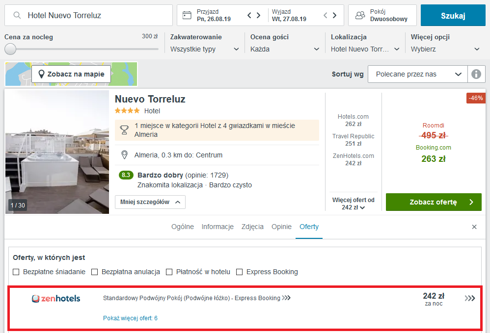The image size is (490, 333).
Task: Enable Bezpłatne śniadanie filter
Action: (16, 272)
